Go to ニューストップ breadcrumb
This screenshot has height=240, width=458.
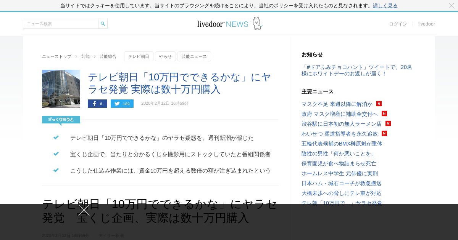pos(56,56)
